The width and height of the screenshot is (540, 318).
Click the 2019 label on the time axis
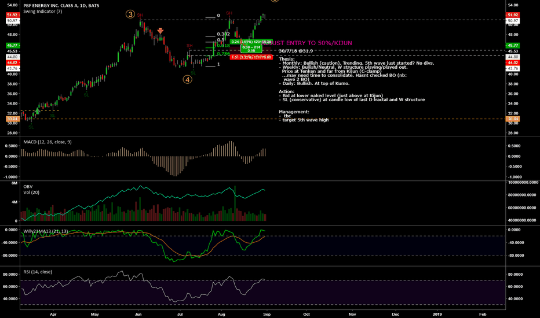(437, 314)
